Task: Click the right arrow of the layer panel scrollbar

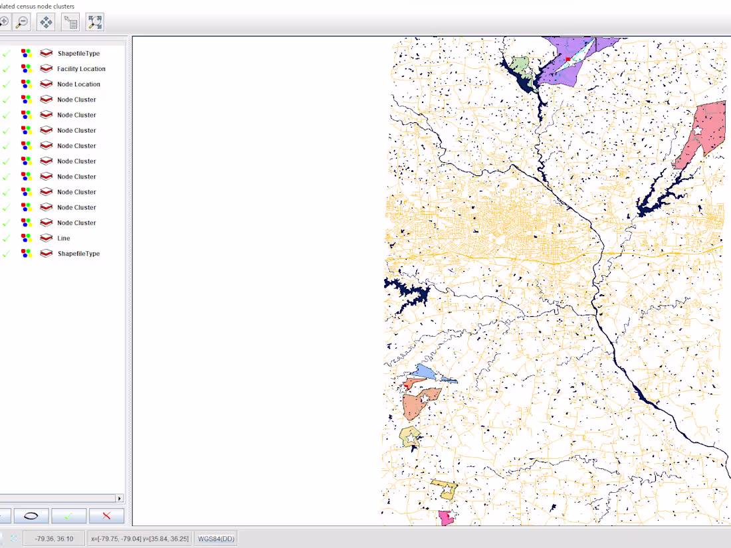Action: 120,498
